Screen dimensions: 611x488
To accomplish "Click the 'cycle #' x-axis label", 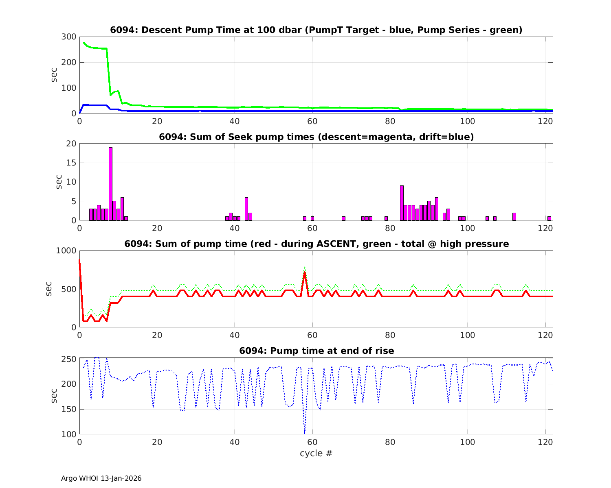I will 316,453.
